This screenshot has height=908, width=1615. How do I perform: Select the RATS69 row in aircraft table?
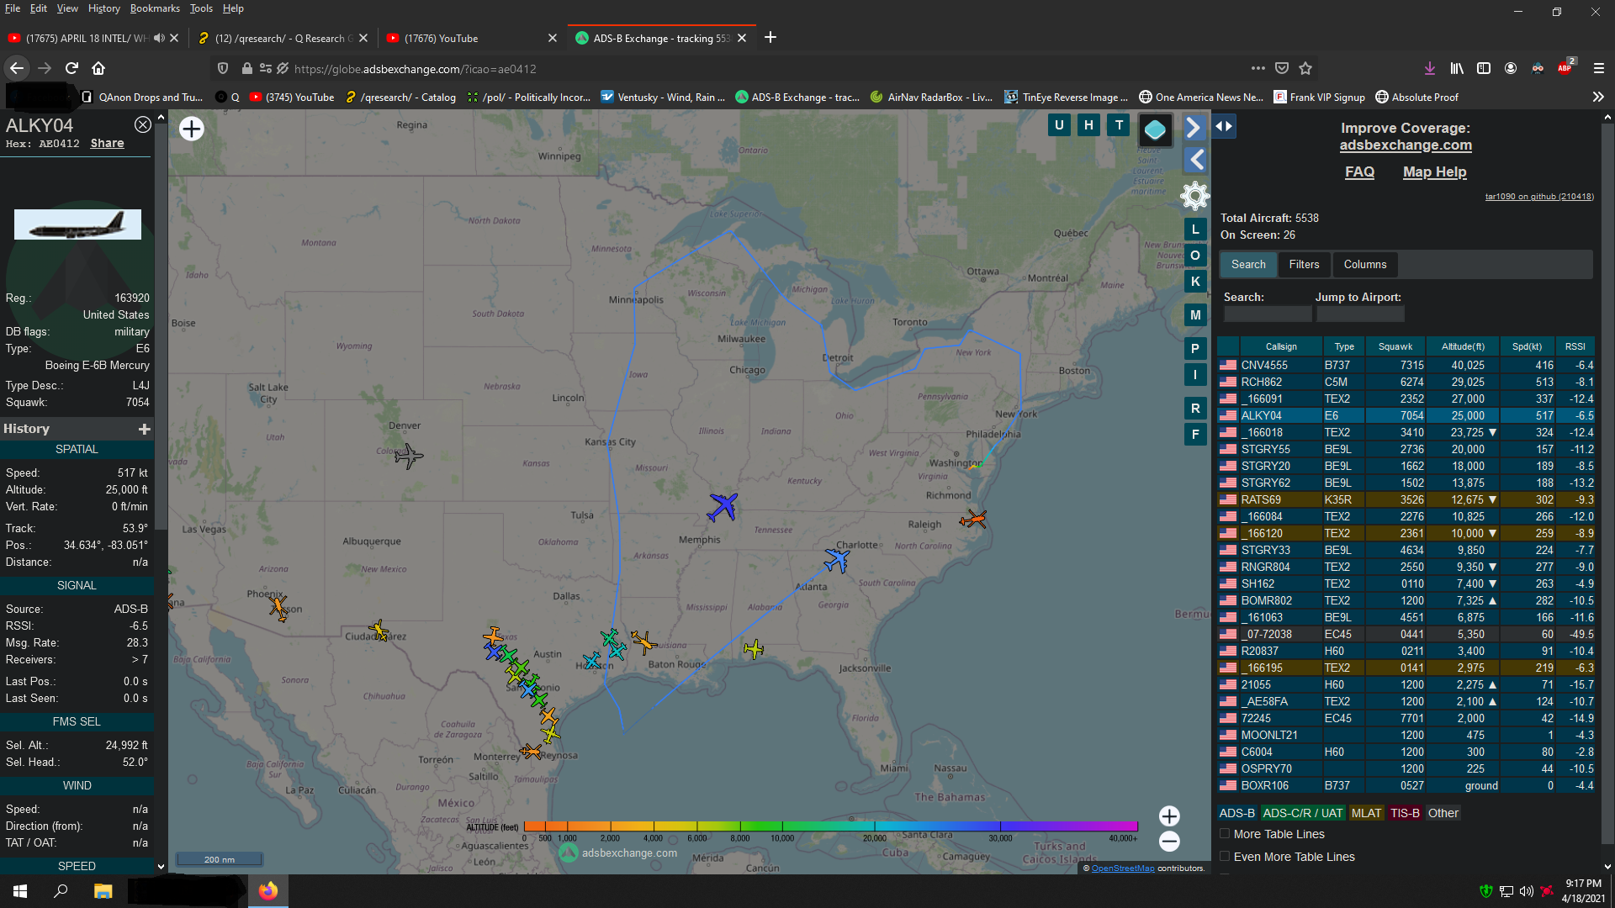pos(1406,499)
